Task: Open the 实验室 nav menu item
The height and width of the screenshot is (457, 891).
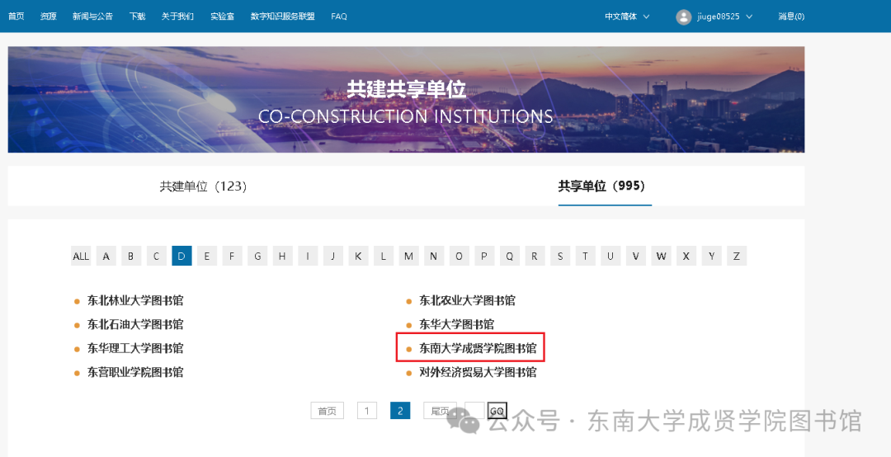Action: click(222, 16)
